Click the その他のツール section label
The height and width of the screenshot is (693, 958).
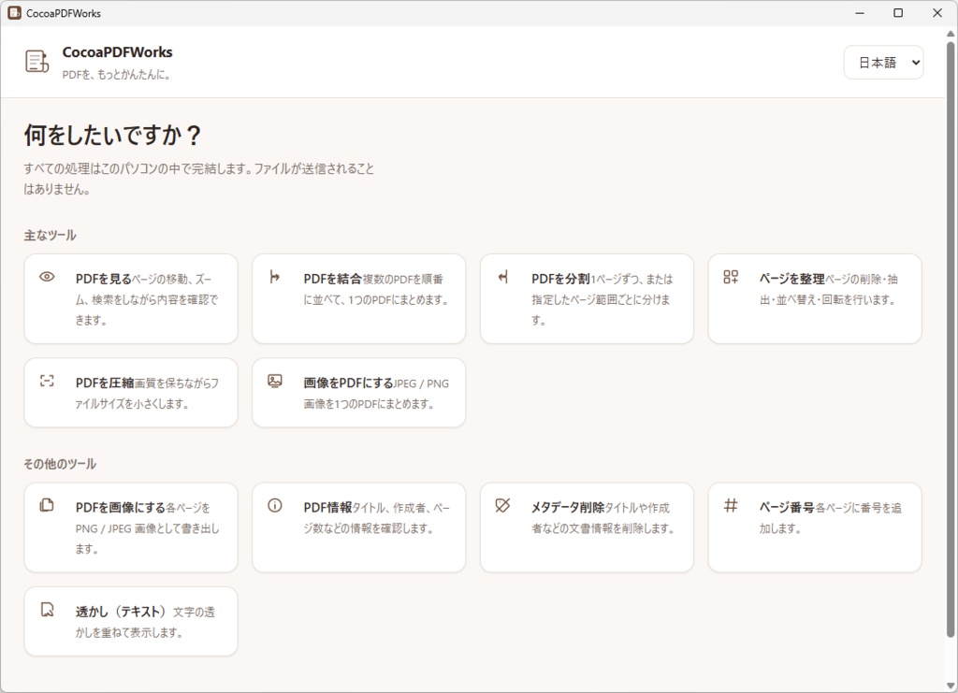click(60, 464)
